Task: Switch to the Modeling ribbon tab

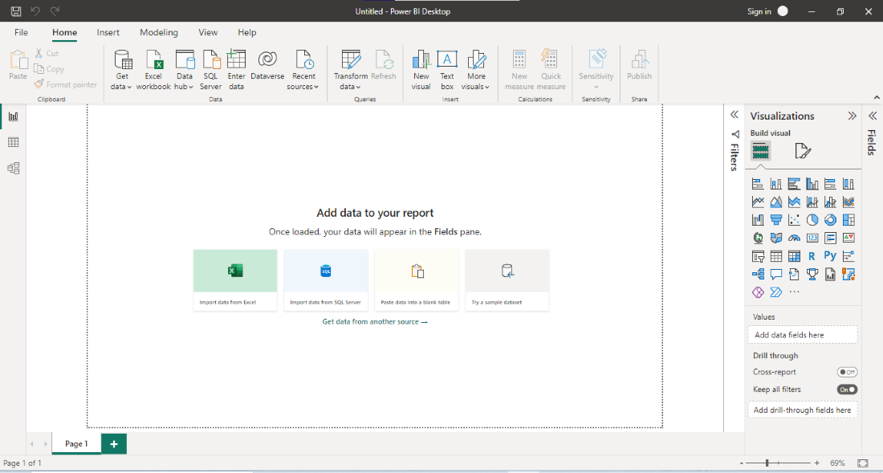Action: coord(159,33)
